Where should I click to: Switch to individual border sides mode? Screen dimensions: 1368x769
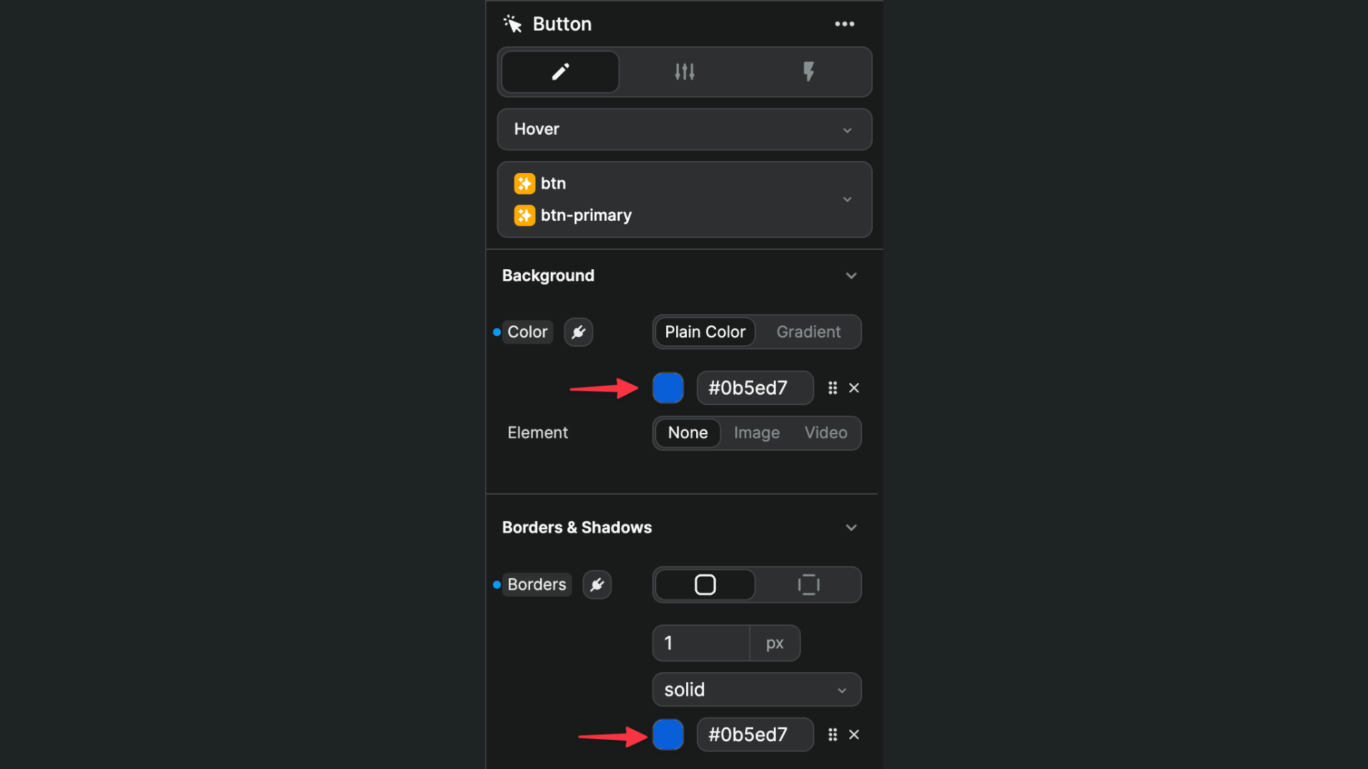[x=808, y=585]
